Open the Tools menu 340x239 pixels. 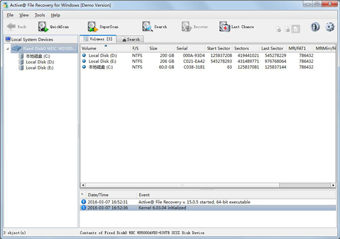tap(40, 15)
